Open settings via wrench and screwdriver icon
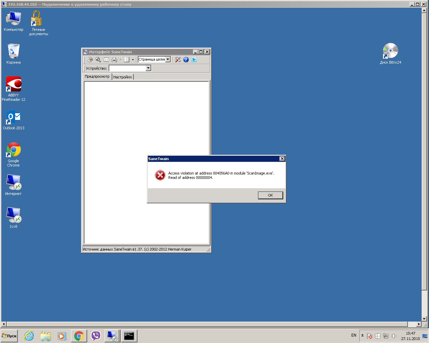The width and height of the screenshot is (429, 343). coord(178,60)
